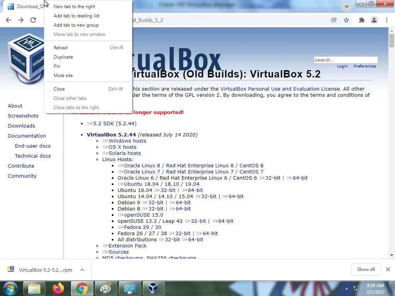
Task: Open the tab search dropdown arrow
Action: 347,7
